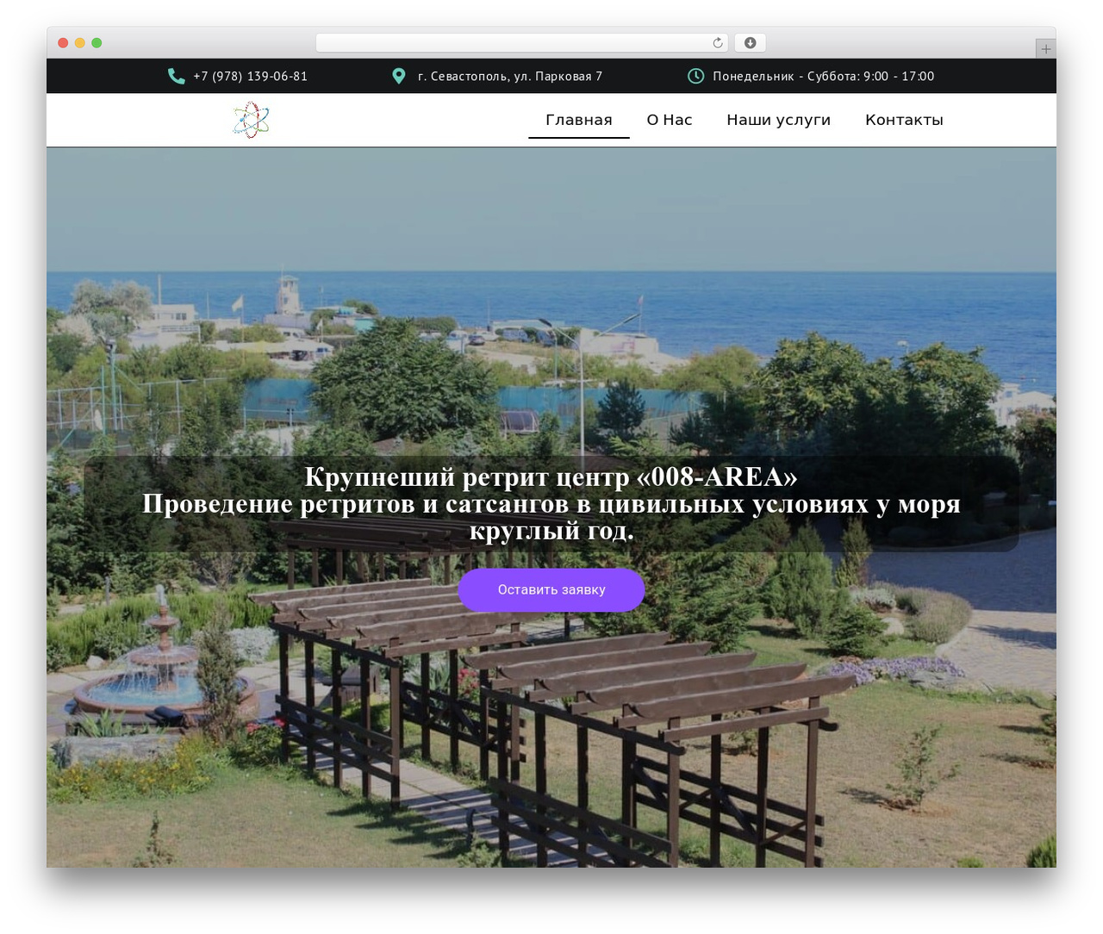Call the number +7 (978) 139-06-81

tap(250, 76)
